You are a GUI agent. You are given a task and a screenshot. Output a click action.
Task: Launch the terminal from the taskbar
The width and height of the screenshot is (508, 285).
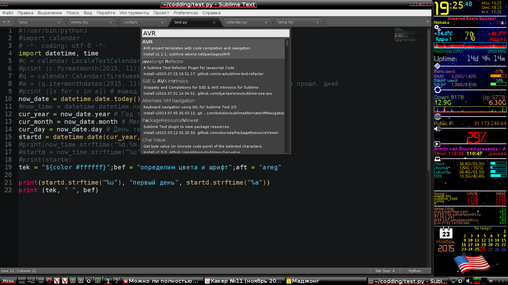pyautogui.click(x=41, y=281)
